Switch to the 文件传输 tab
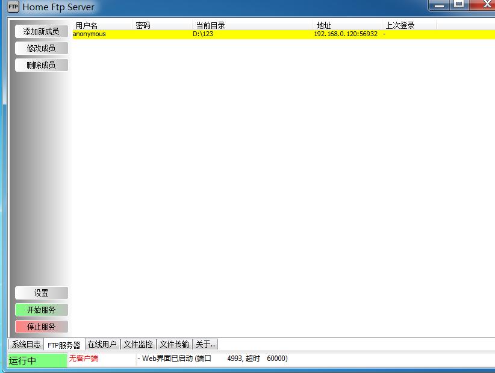 pyautogui.click(x=174, y=343)
